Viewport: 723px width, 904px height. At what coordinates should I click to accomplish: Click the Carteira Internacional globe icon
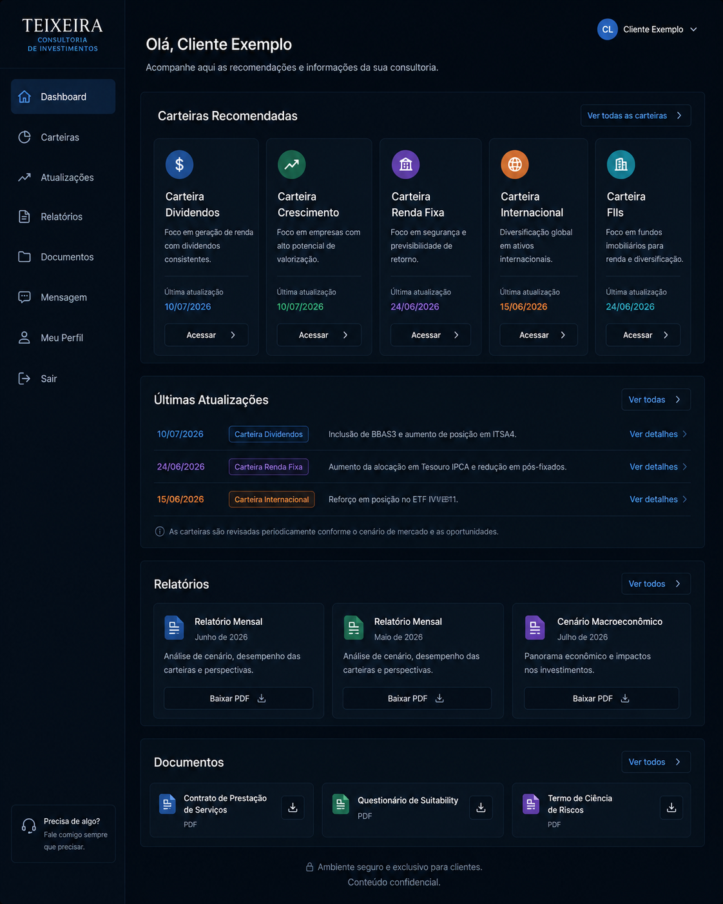(x=515, y=164)
